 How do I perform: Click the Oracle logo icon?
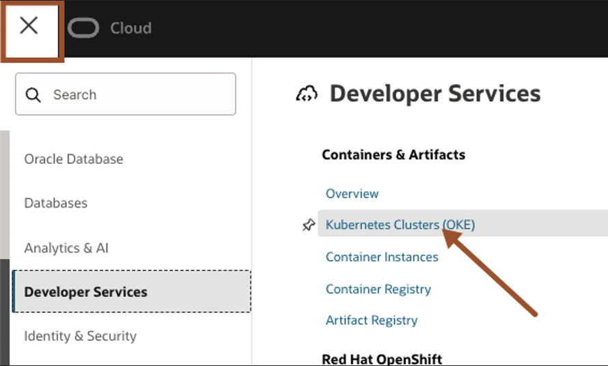click(83, 28)
